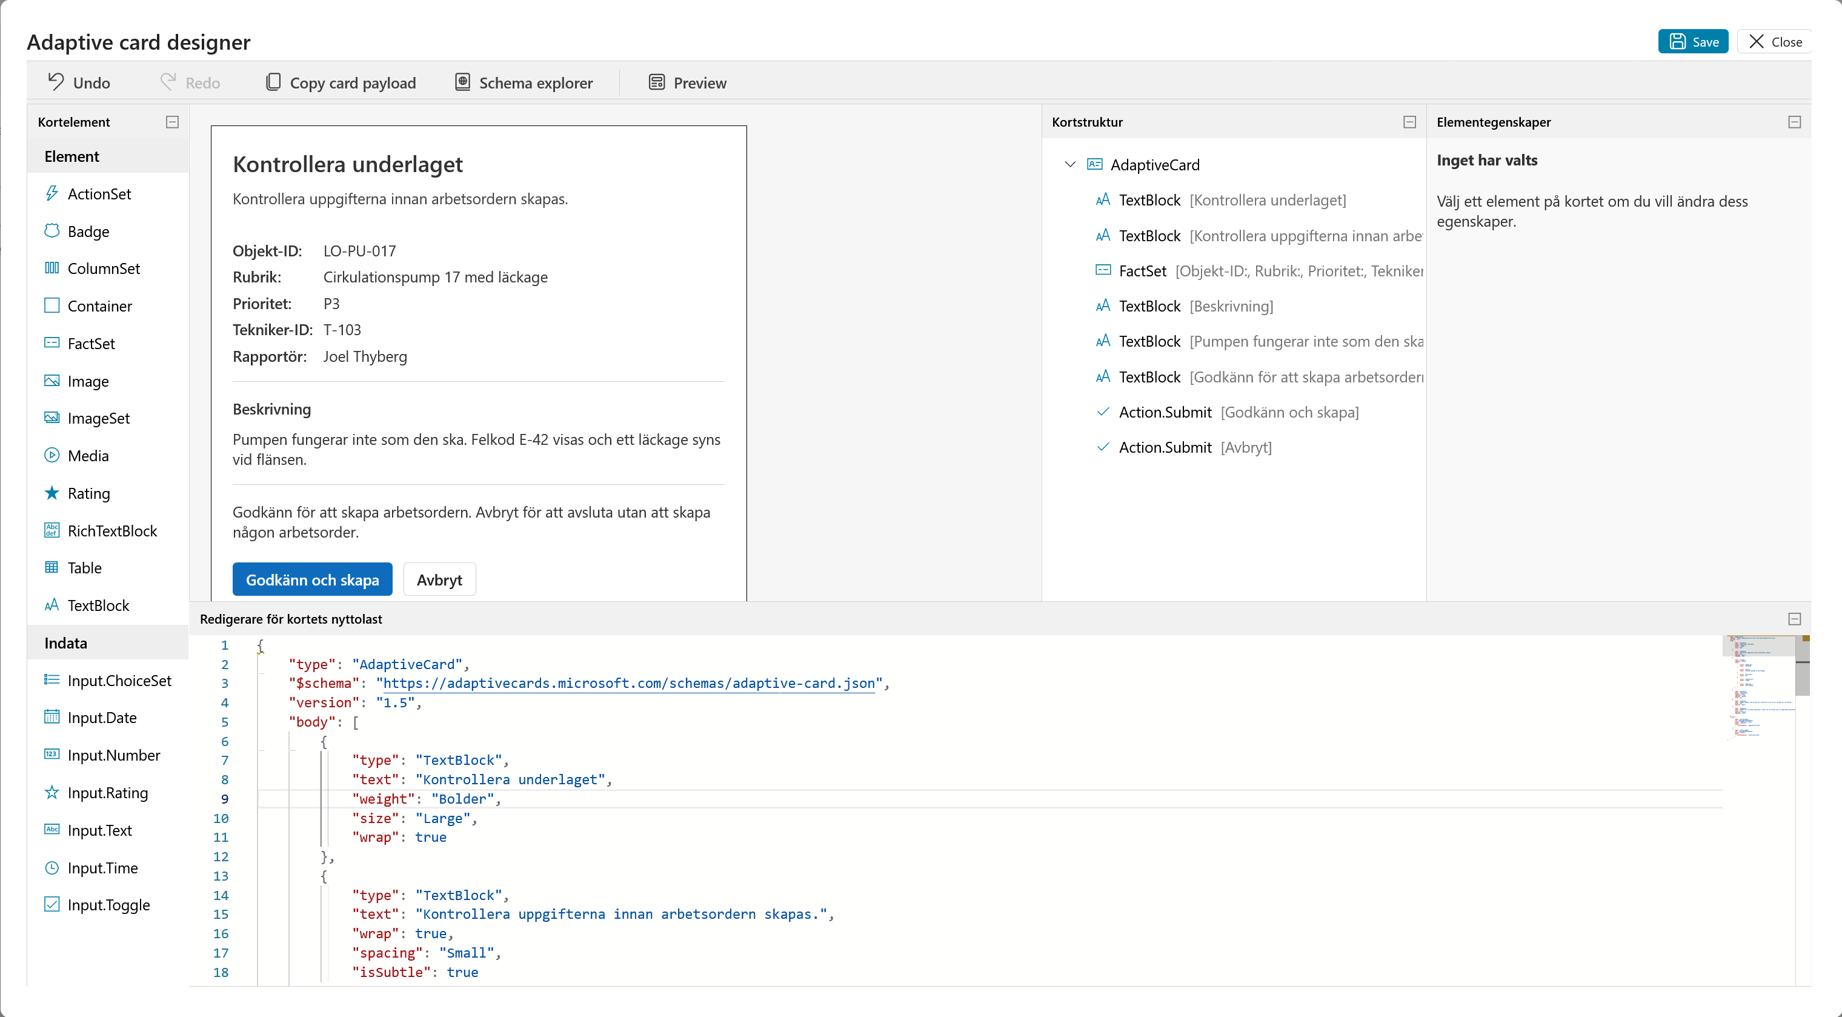This screenshot has width=1842, height=1017.
Task: Choose the Input.Toggle checkbox icon
Action: coord(52,905)
